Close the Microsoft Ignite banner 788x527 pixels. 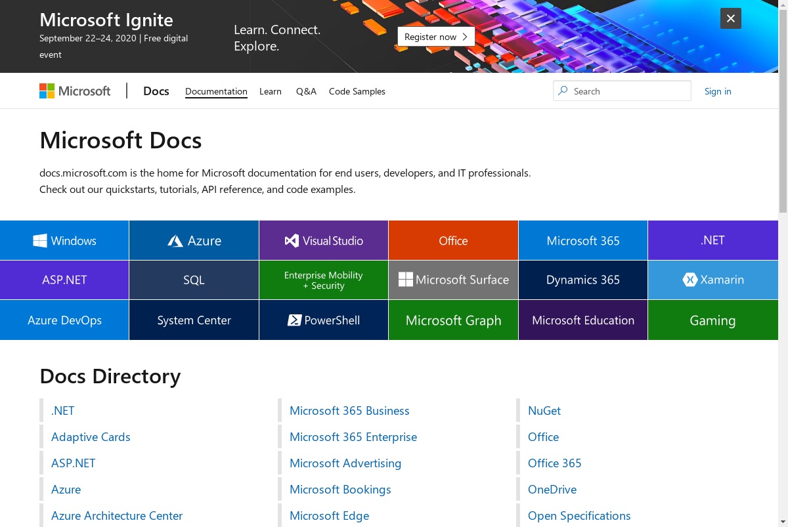[x=731, y=18]
